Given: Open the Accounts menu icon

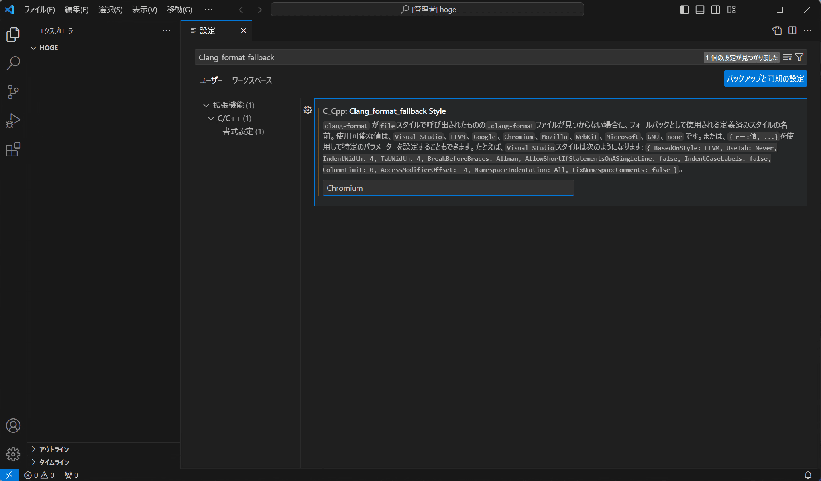Looking at the screenshot, I should coord(13,426).
